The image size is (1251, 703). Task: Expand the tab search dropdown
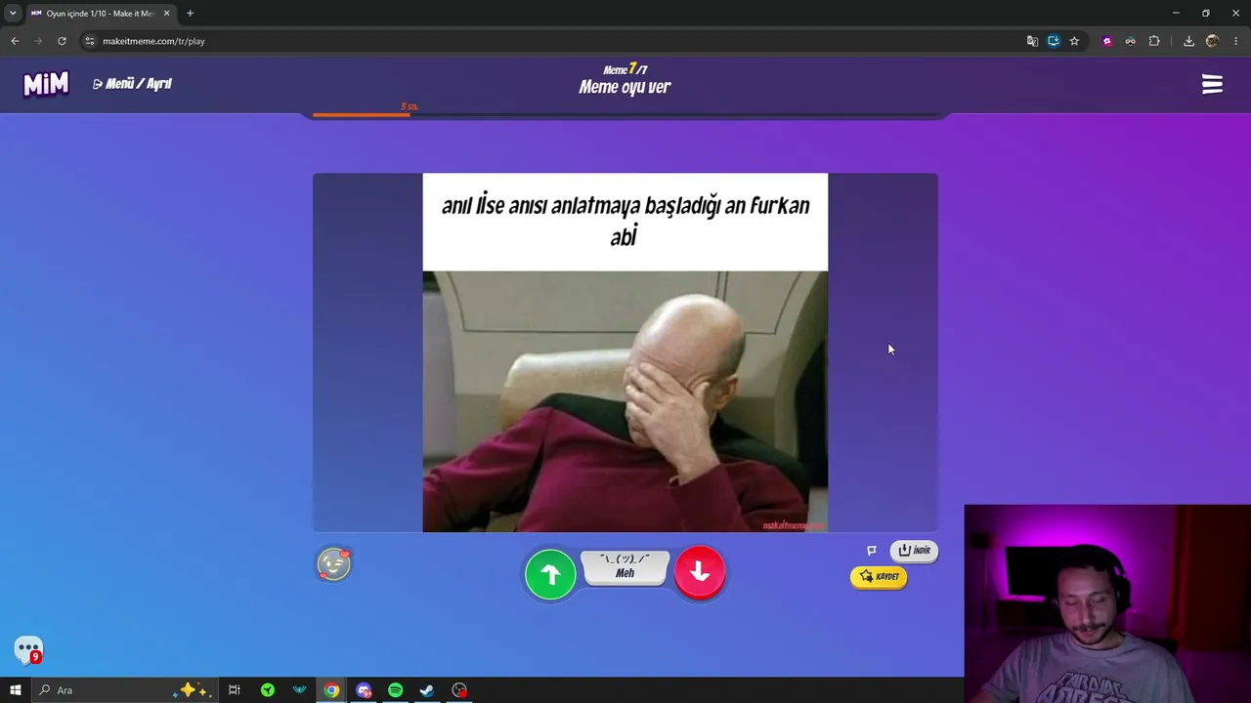[x=13, y=14]
